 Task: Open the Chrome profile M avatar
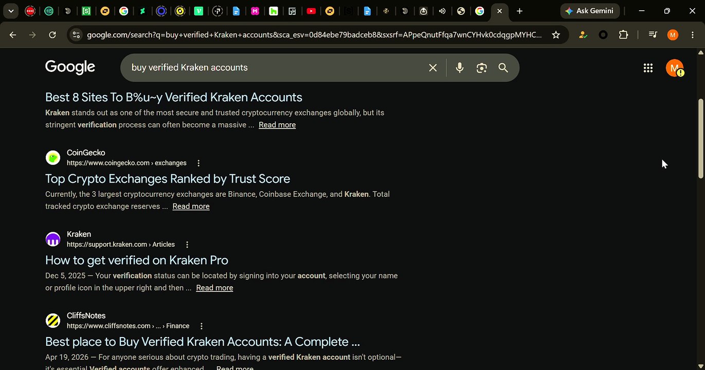click(x=673, y=35)
